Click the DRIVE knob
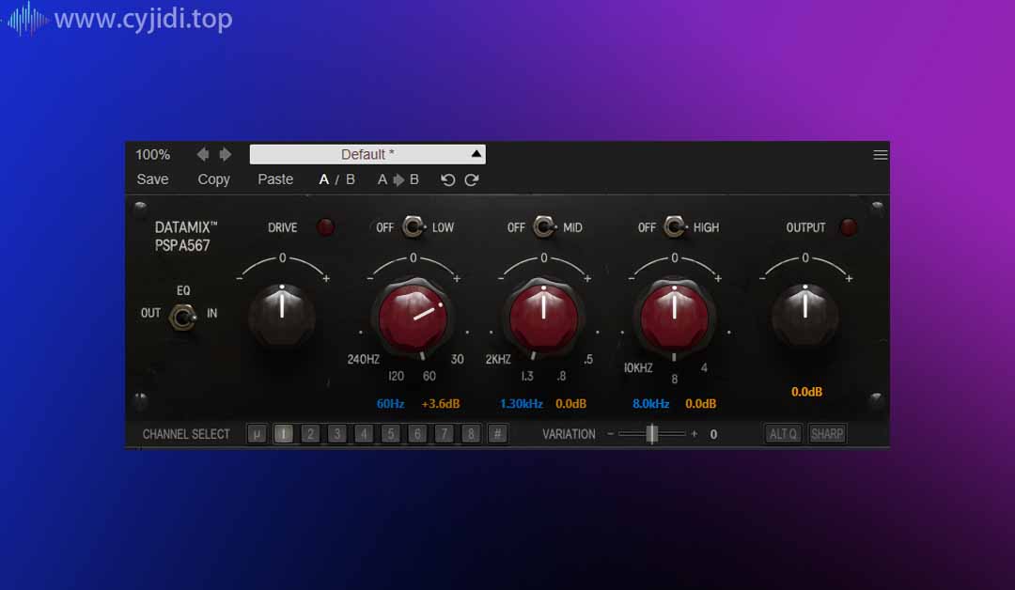 (x=282, y=317)
